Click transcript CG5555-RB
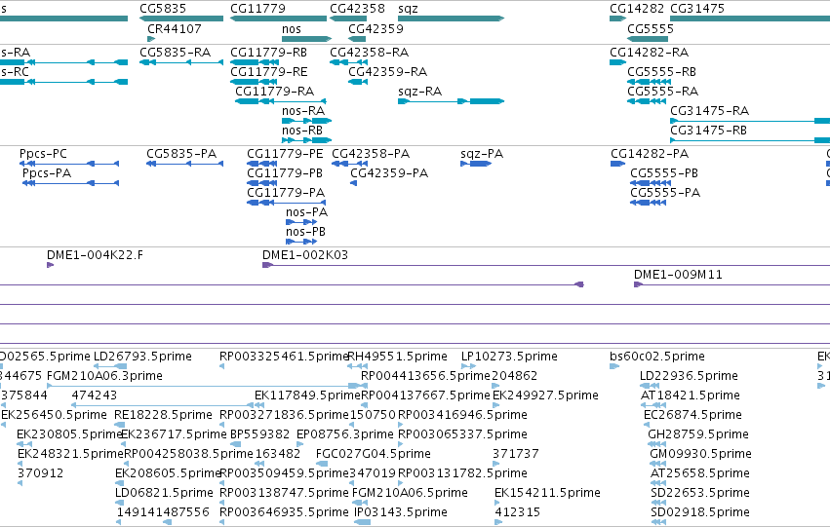 (649, 82)
